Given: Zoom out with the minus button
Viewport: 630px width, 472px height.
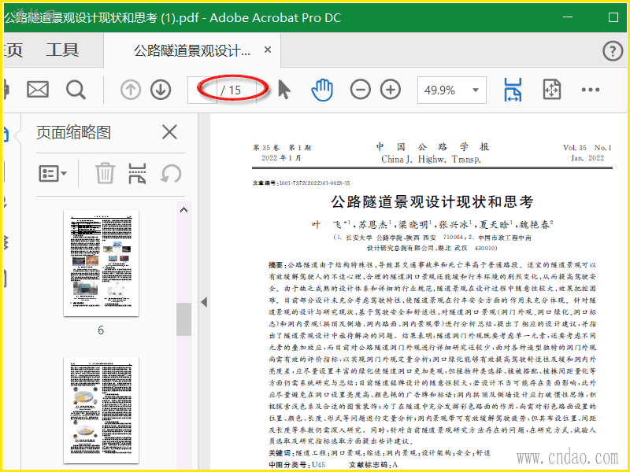Looking at the screenshot, I should pos(361,90).
